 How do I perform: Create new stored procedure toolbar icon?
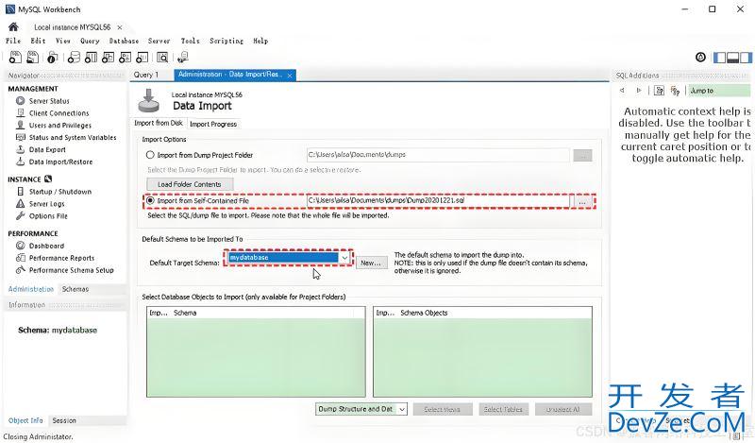pyautogui.click(x=126, y=58)
